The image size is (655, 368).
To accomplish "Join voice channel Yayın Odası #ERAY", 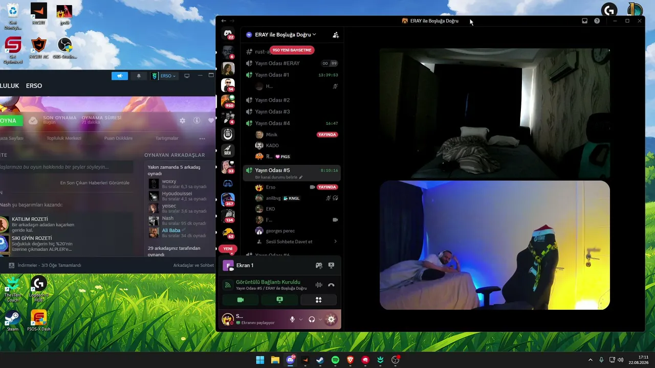I will (x=292, y=63).
